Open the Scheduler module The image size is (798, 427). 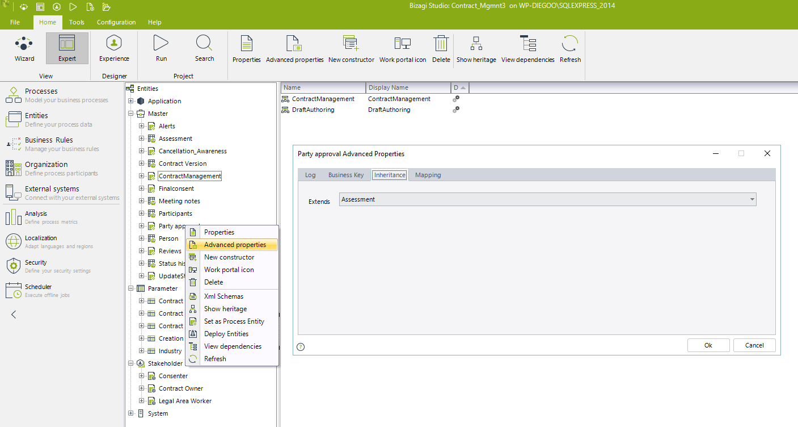(62, 290)
